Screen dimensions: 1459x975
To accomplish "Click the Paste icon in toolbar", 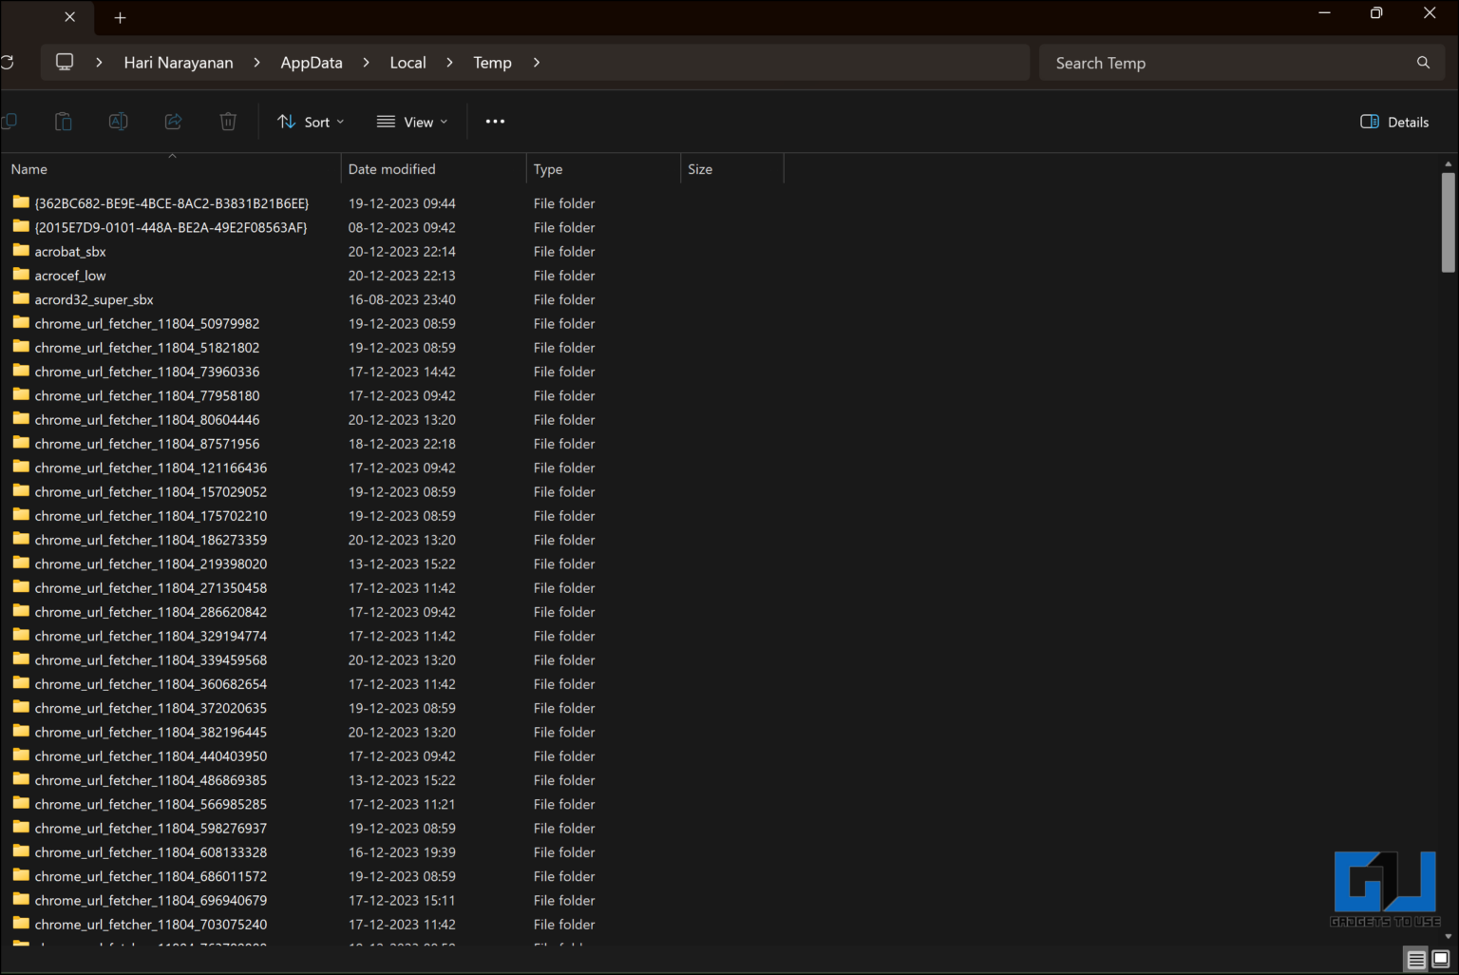I will click(x=63, y=121).
